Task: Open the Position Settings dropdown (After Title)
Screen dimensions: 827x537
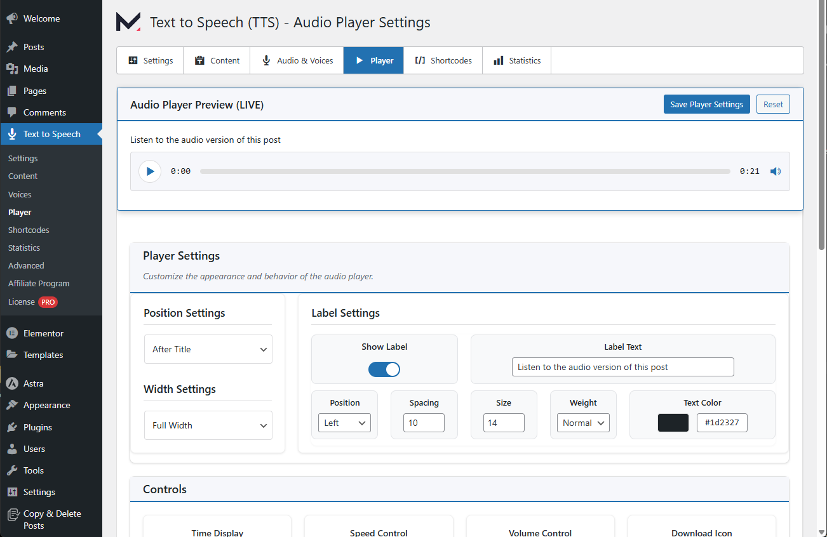Action: [x=208, y=349]
